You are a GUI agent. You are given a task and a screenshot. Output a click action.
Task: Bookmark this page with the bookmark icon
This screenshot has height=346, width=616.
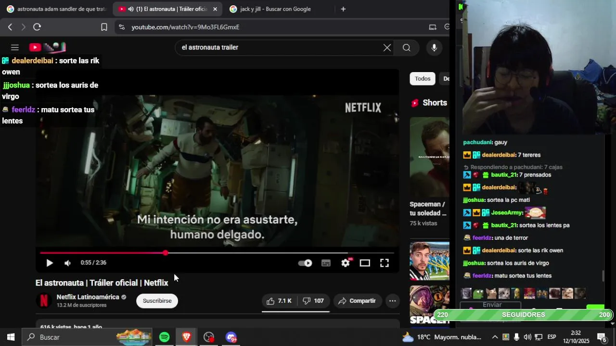[104, 27]
